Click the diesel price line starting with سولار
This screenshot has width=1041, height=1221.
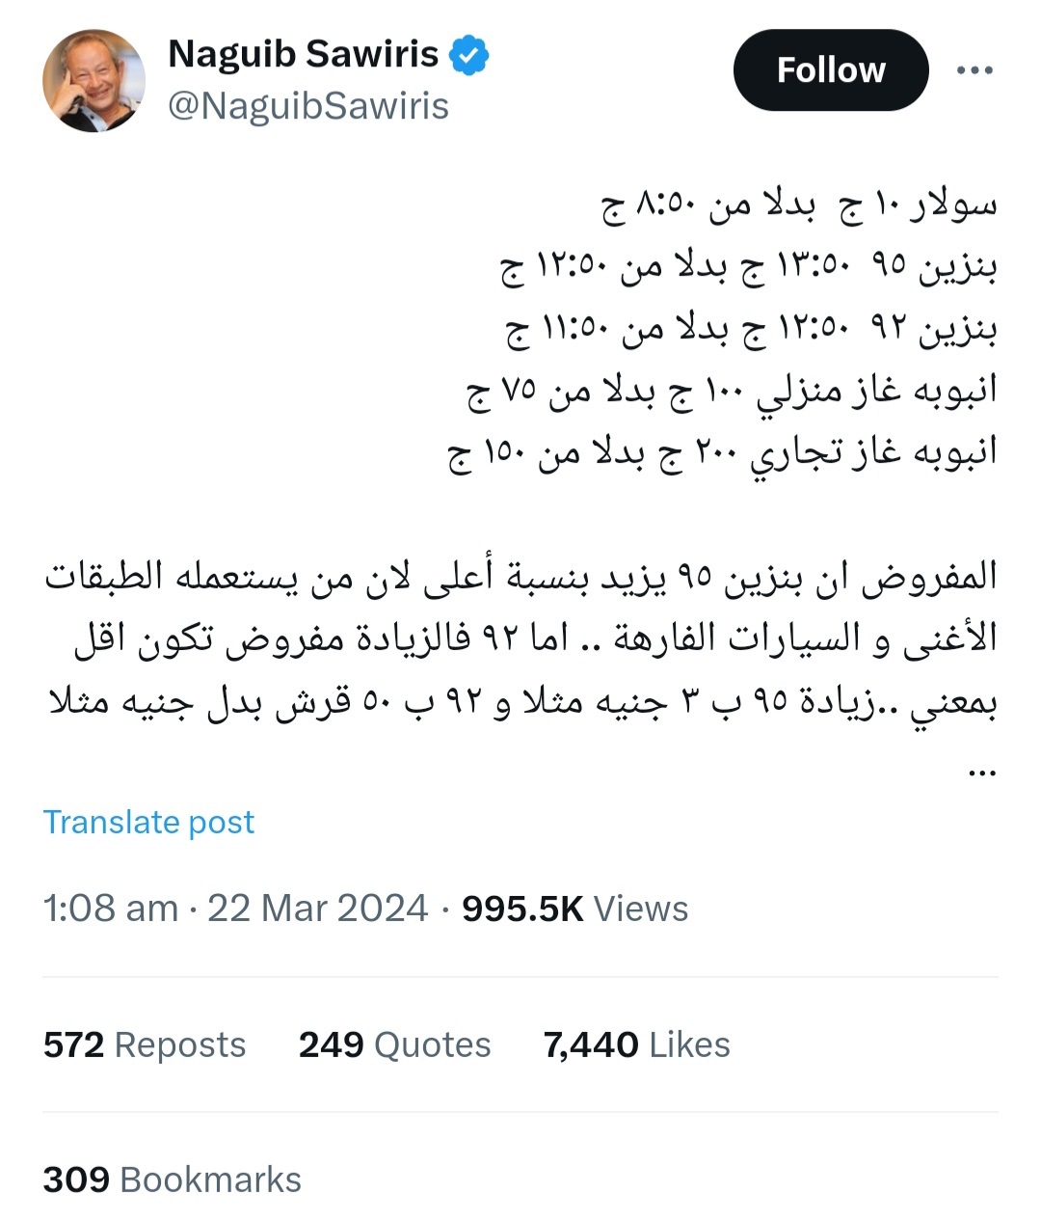(x=800, y=205)
